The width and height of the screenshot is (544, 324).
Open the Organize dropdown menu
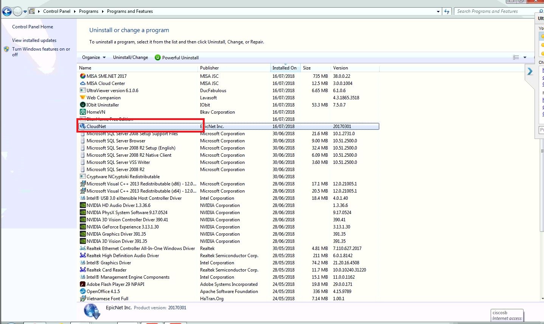[x=93, y=57]
